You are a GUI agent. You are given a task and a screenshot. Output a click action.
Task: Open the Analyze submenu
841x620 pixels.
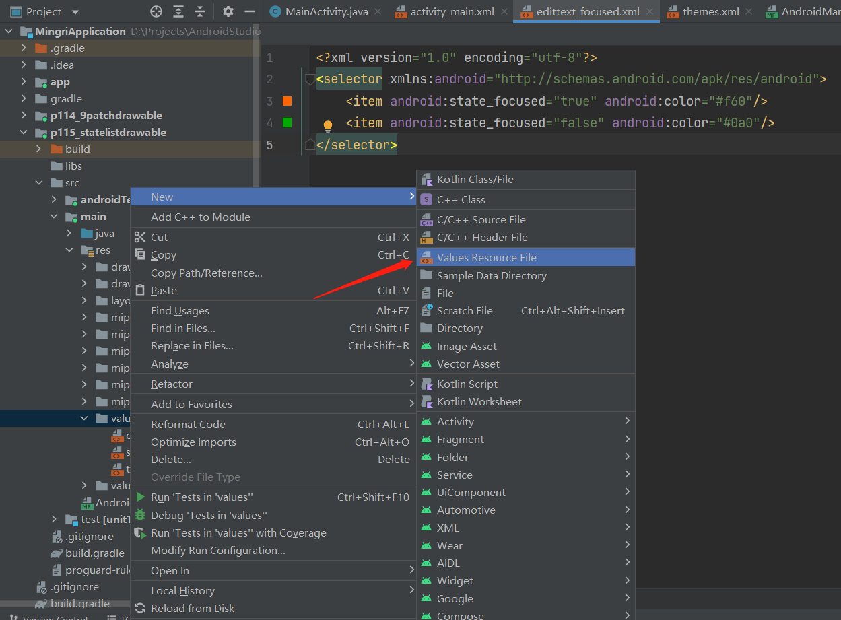click(273, 364)
